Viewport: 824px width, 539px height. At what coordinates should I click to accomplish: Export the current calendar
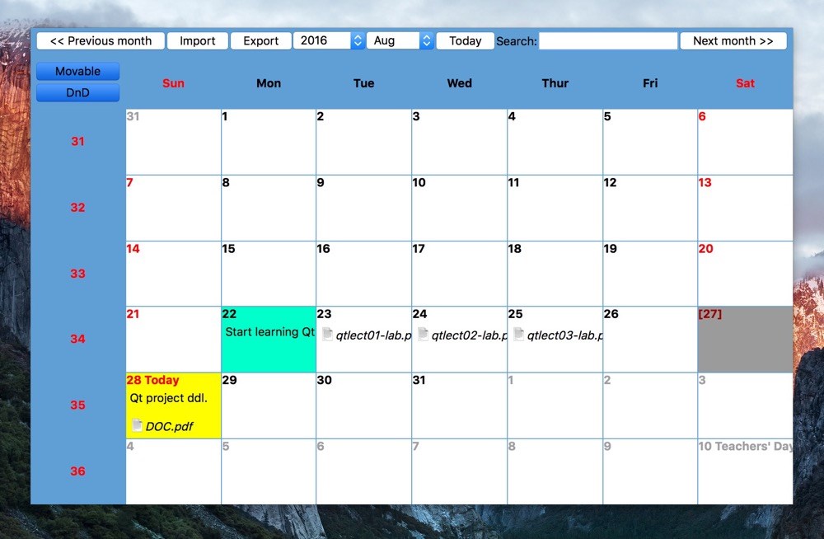(260, 40)
